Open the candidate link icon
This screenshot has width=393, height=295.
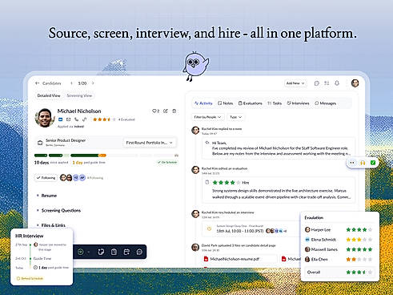click(84, 119)
